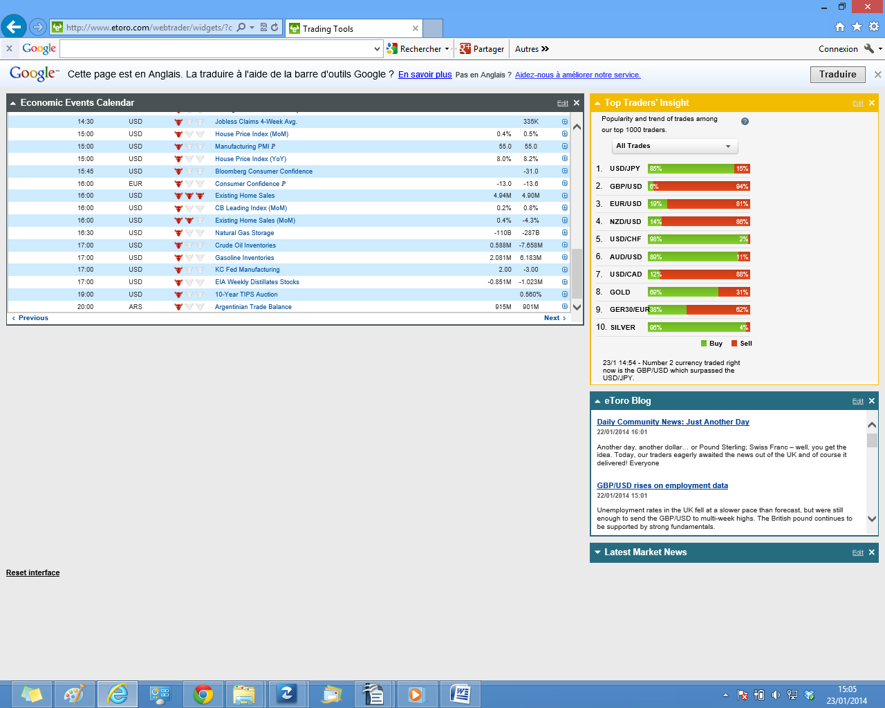Click the refresh icon in address bar

pyautogui.click(x=274, y=28)
